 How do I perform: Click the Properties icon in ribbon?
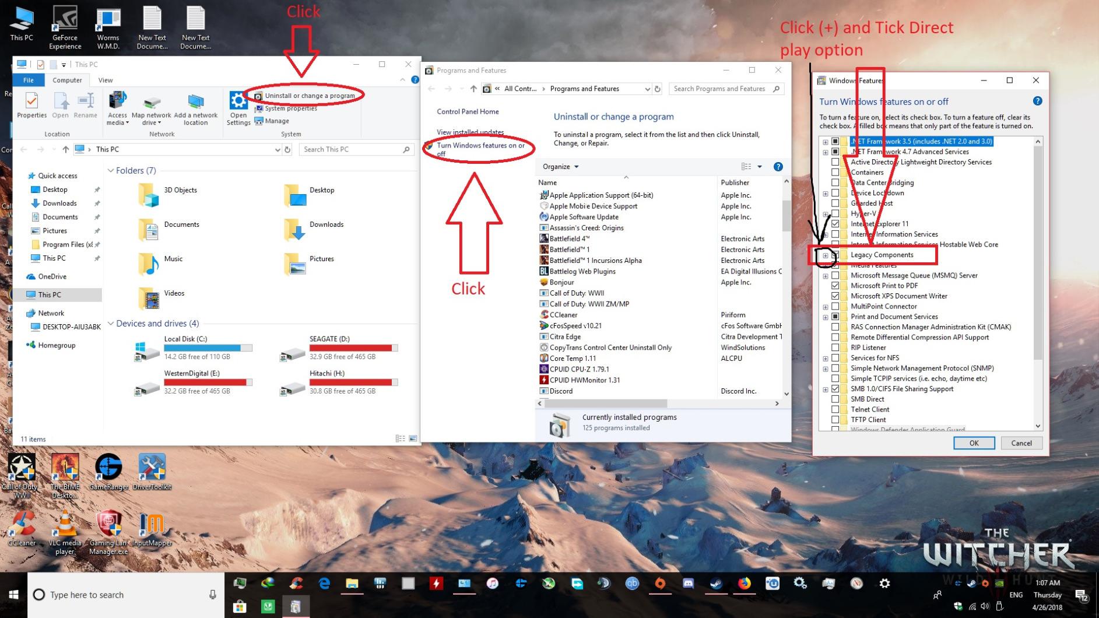tap(31, 105)
